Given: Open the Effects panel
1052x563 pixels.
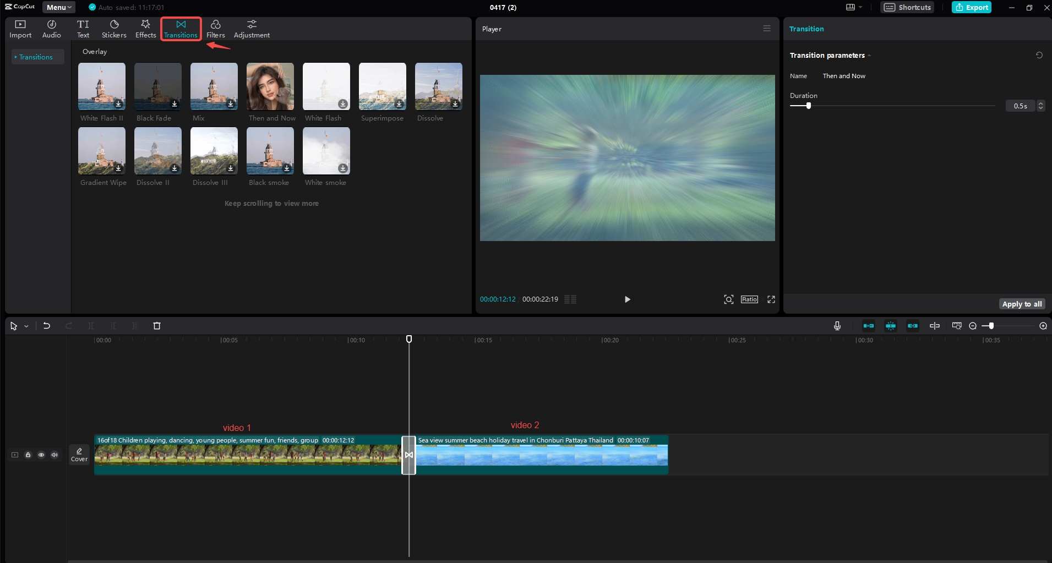Looking at the screenshot, I should pyautogui.click(x=145, y=29).
